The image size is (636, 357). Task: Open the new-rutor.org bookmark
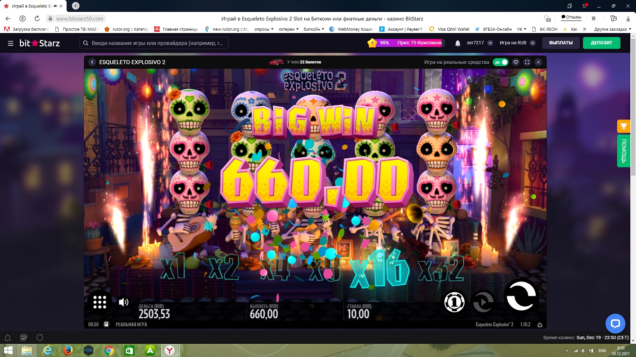(226, 29)
